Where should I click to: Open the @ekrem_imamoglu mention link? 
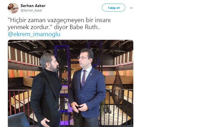tap(34, 34)
